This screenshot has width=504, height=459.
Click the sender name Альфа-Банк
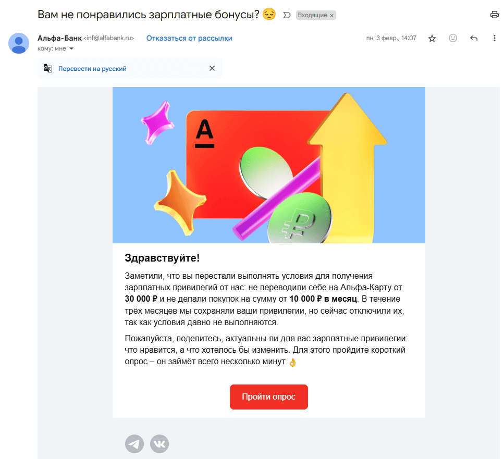[x=59, y=38]
